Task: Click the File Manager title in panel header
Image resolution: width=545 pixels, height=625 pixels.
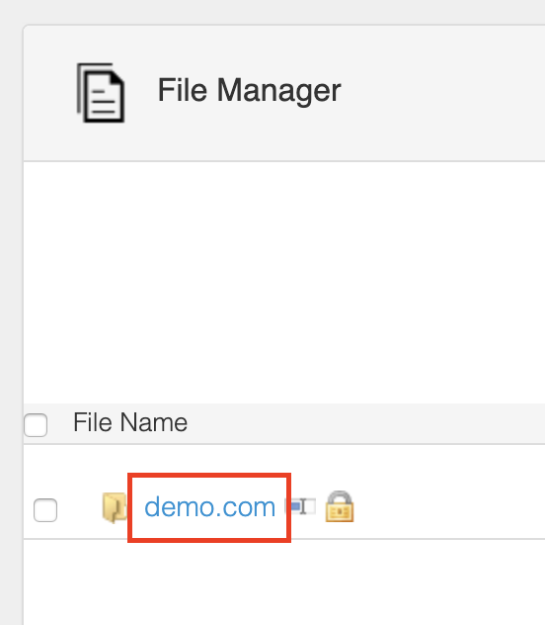Action: 250,91
